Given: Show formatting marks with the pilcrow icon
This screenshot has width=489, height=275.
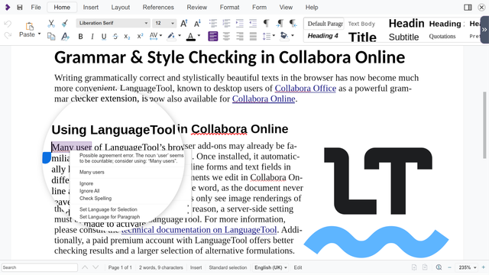Looking at the screenshot, I should pyautogui.click(x=266, y=24).
